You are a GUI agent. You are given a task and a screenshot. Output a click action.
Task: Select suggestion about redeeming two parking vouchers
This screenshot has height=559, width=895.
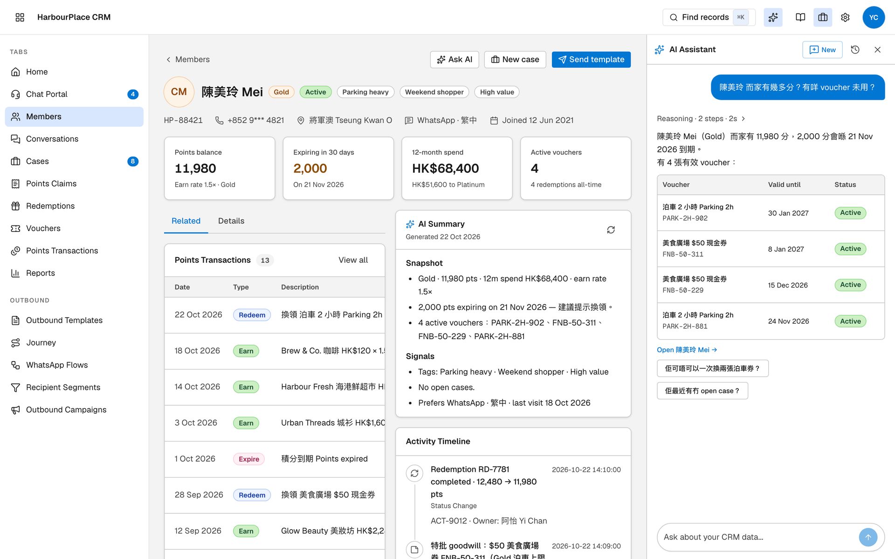pyautogui.click(x=713, y=368)
